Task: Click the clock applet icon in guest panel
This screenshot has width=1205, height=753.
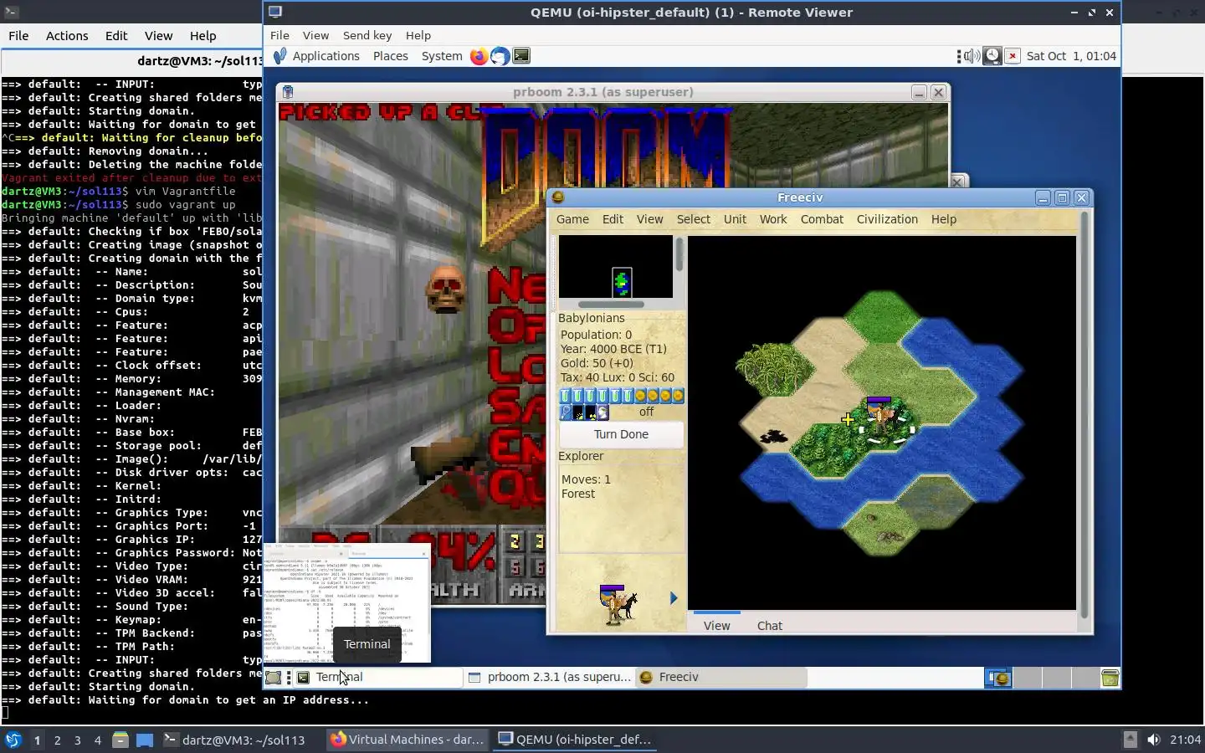Action: [x=992, y=56]
